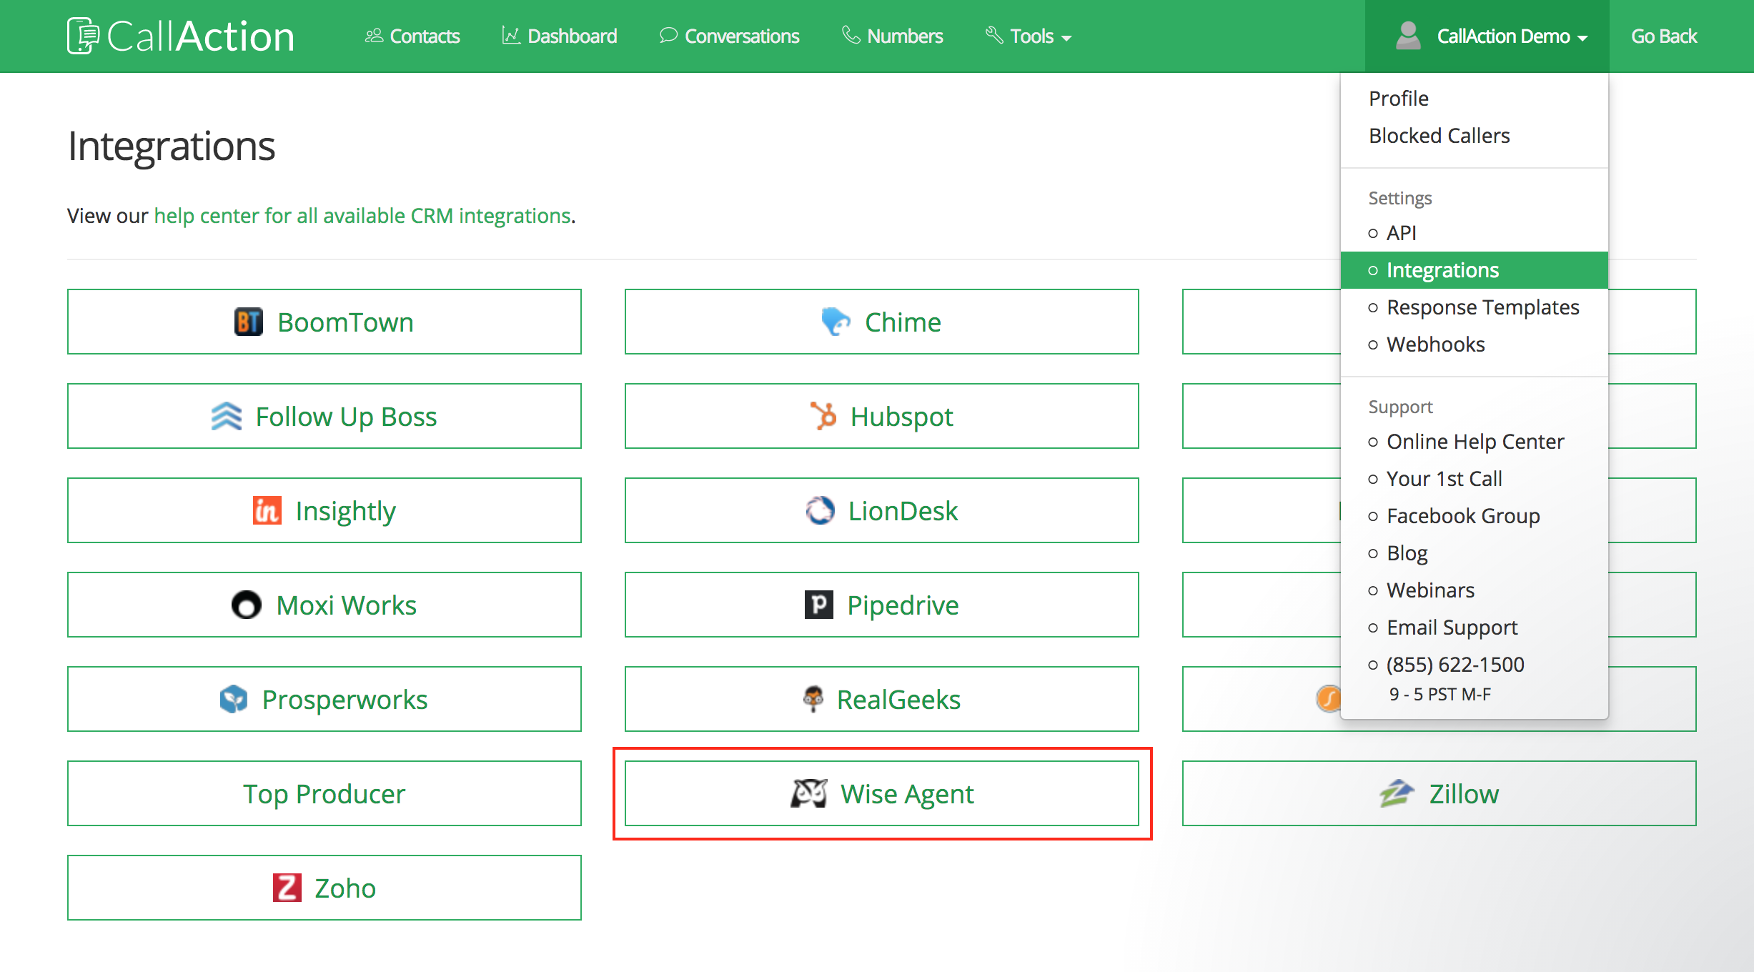This screenshot has height=972, width=1754.
Task: Click the RealGeeks mascot icon
Action: (x=813, y=699)
